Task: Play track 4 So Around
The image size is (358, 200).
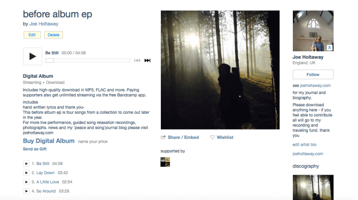Action: tap(26, 191)
